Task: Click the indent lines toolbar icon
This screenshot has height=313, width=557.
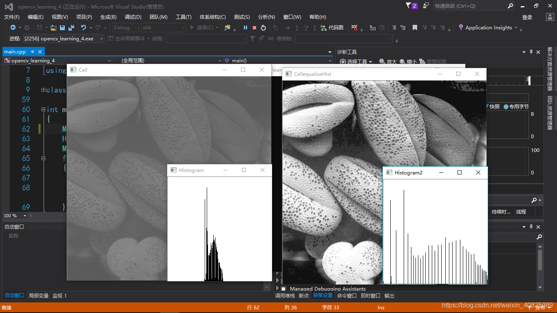Action: coord(394,28)
